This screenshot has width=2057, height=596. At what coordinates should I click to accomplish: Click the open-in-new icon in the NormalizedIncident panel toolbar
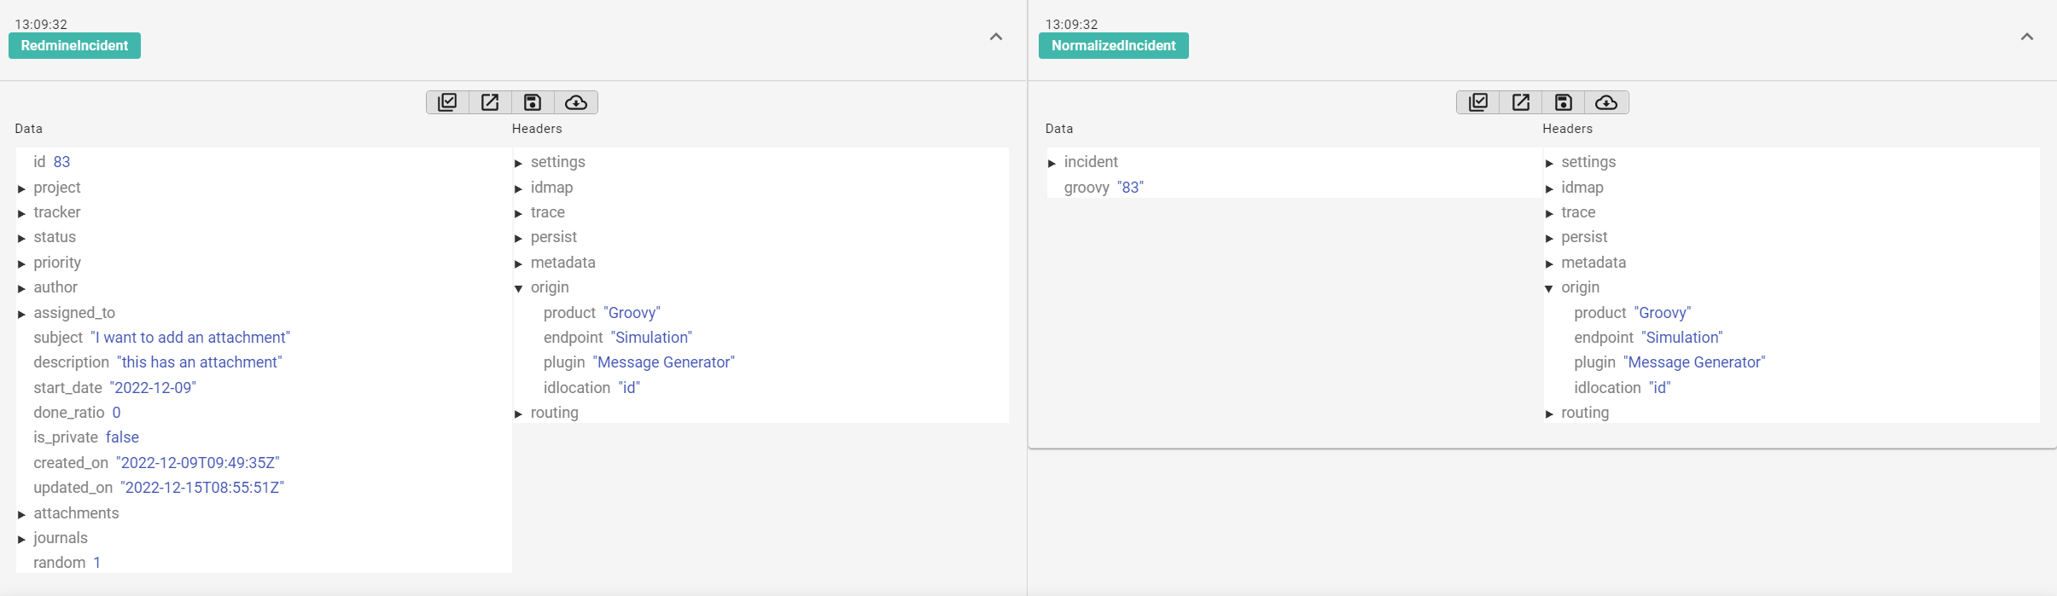point(1521,102)
